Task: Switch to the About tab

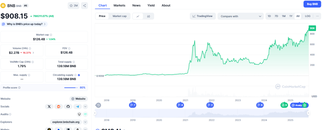Action: tap(166, 6)
